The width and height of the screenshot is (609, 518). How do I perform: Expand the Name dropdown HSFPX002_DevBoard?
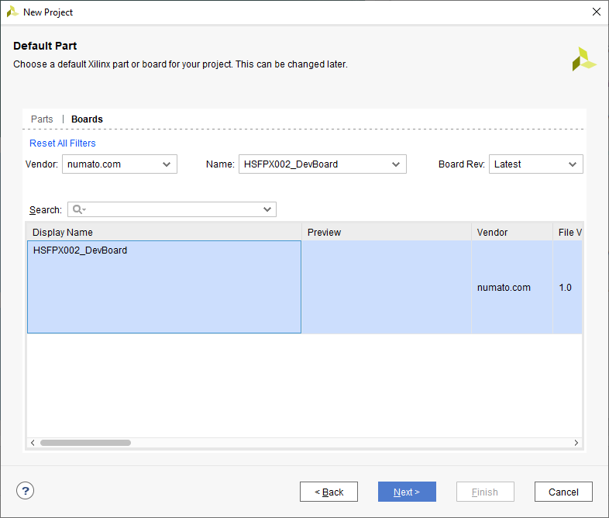click(322, 164)
